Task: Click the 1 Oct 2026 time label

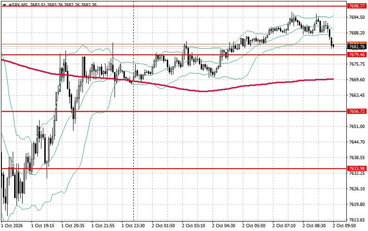Action: pyautogui.click(x=12, y=226)
